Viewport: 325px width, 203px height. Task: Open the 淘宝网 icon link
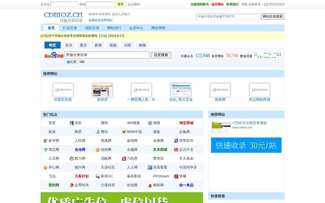pyautogui.click(x=45, y=149)
